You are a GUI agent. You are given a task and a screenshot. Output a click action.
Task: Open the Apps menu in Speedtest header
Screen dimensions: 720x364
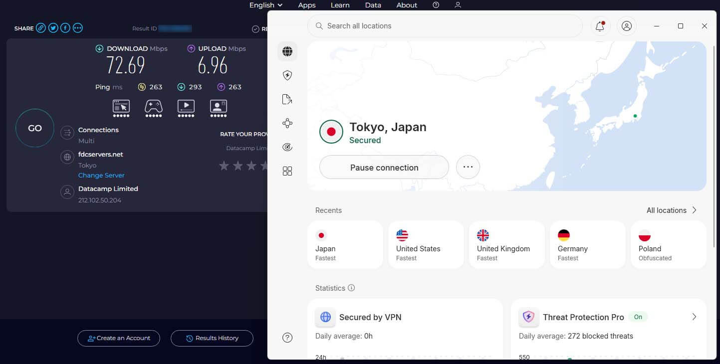tap(307, 5)
